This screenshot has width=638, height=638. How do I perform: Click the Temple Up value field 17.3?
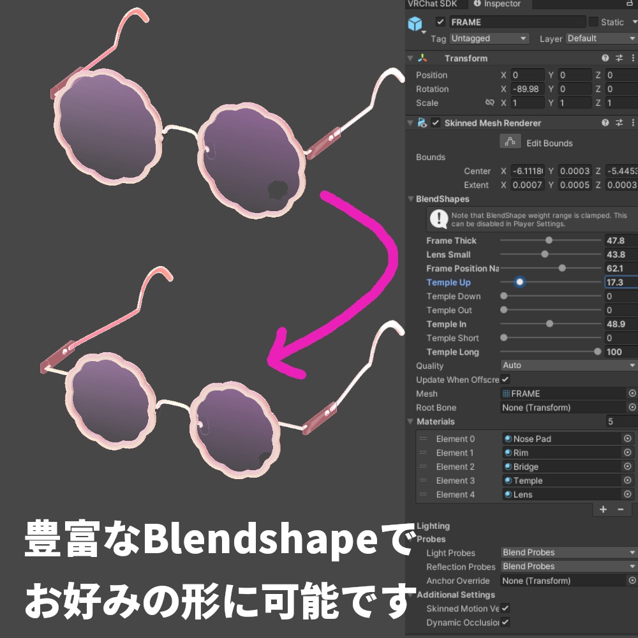pyautogui.click(x=621, y=282)
